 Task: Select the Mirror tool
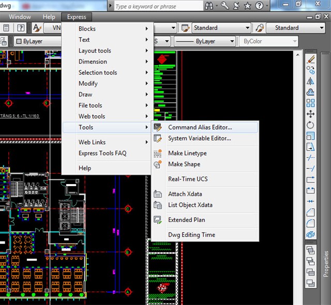click(310, 81)
